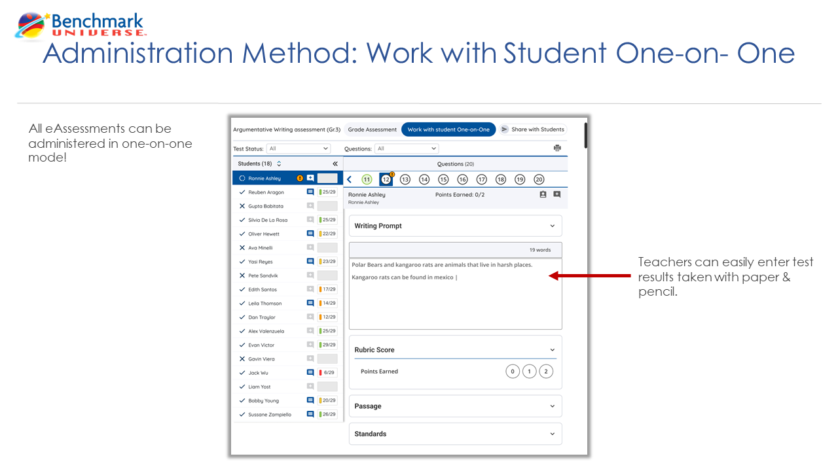The width and height of the screenshot is (838, 471).
Task: Open Reuben Aragon's comment icon
Action: [310, 192]
